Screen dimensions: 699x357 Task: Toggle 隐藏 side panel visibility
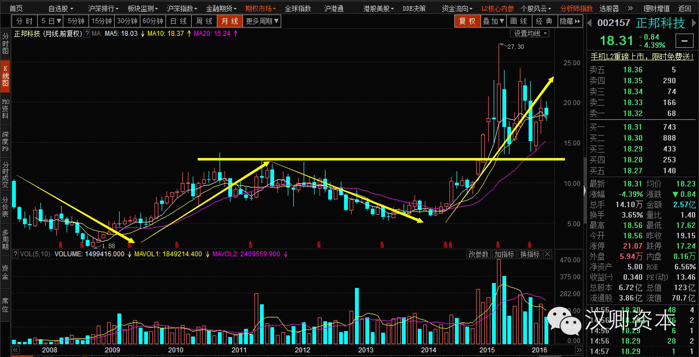tap(570, 21)
